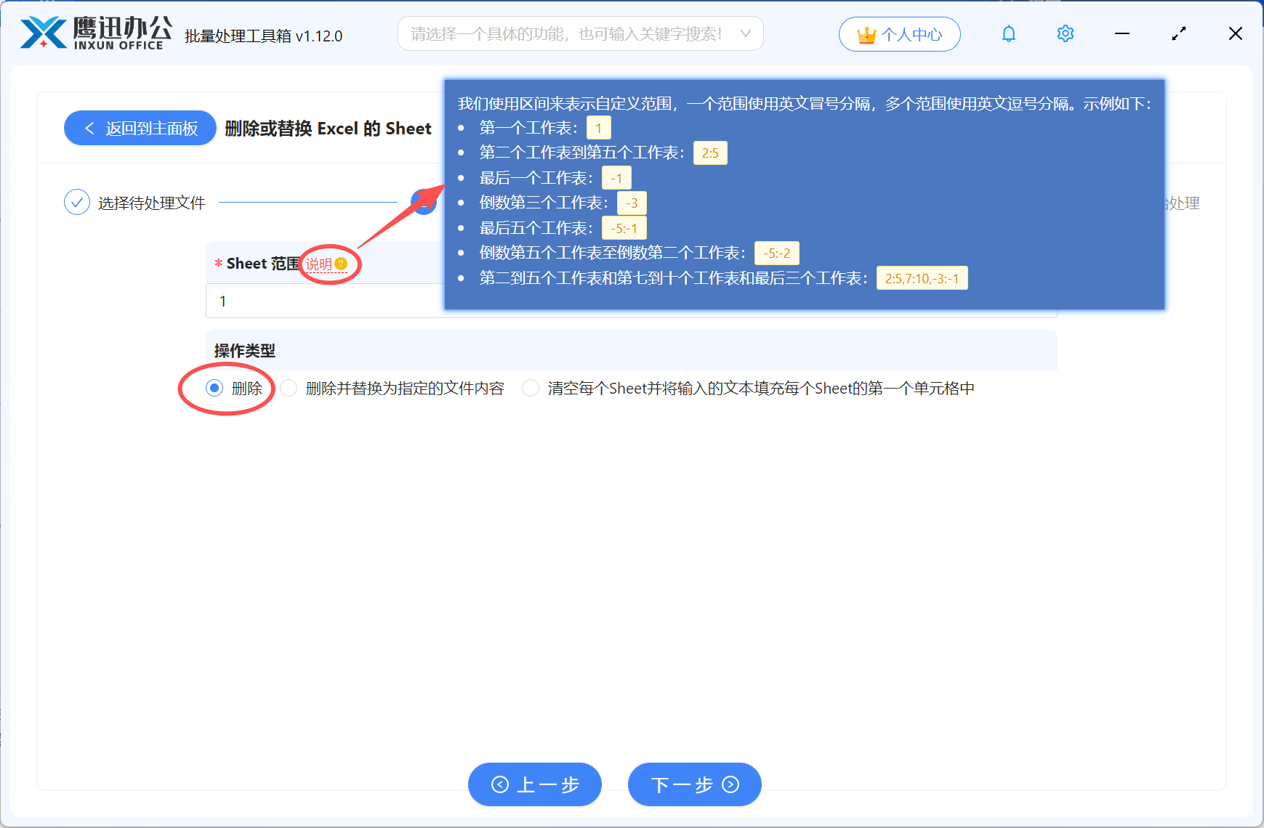Click the question mark help icon beside 说明
This screenshot has height=828, width=1264.
[342, 264]
